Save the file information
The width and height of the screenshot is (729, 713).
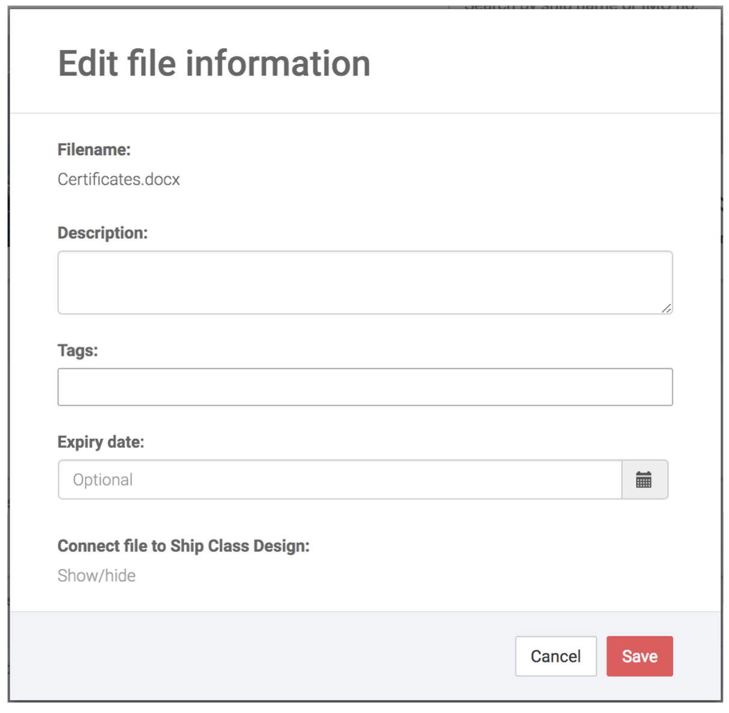(x=639, y=656)
